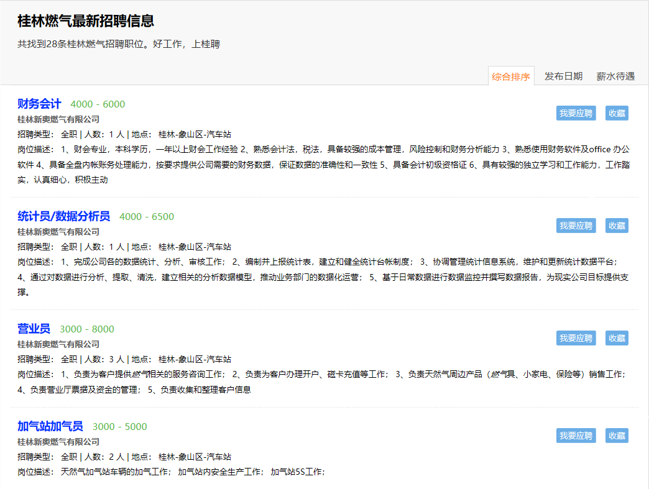649x489 pixels.
Task: Sort listings by 发布日期
Action: click(563, 76)
